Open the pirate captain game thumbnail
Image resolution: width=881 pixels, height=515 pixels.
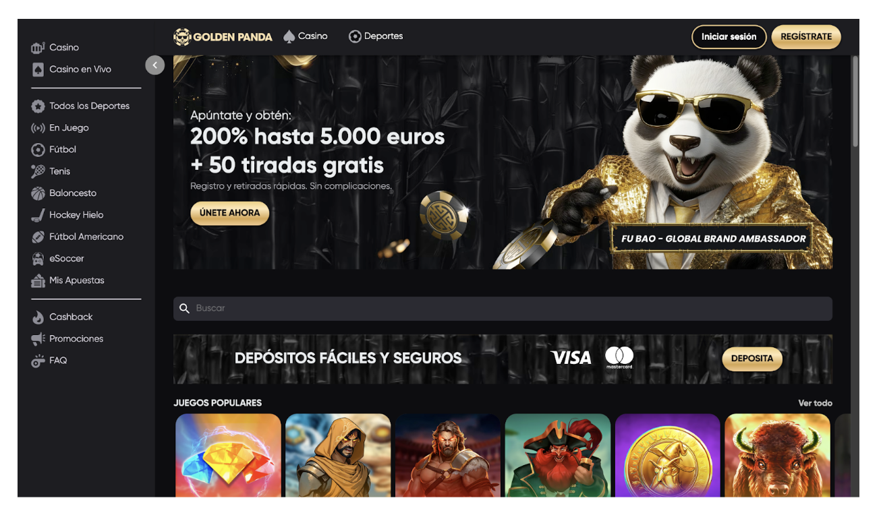click(x=558, y=455)
